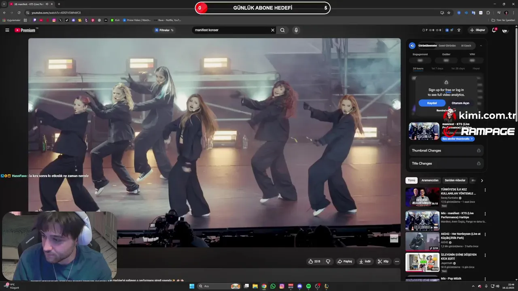Run the search with the magnifier icon
The image size is (518, 291).
coord(282,30)
